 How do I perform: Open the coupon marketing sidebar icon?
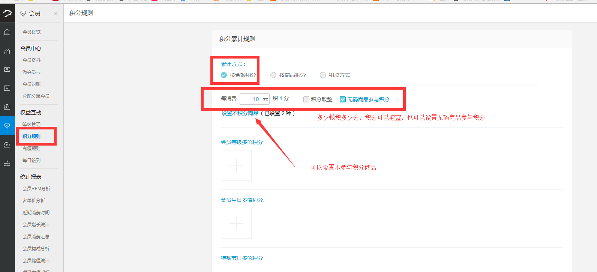[x=7, y=144]
